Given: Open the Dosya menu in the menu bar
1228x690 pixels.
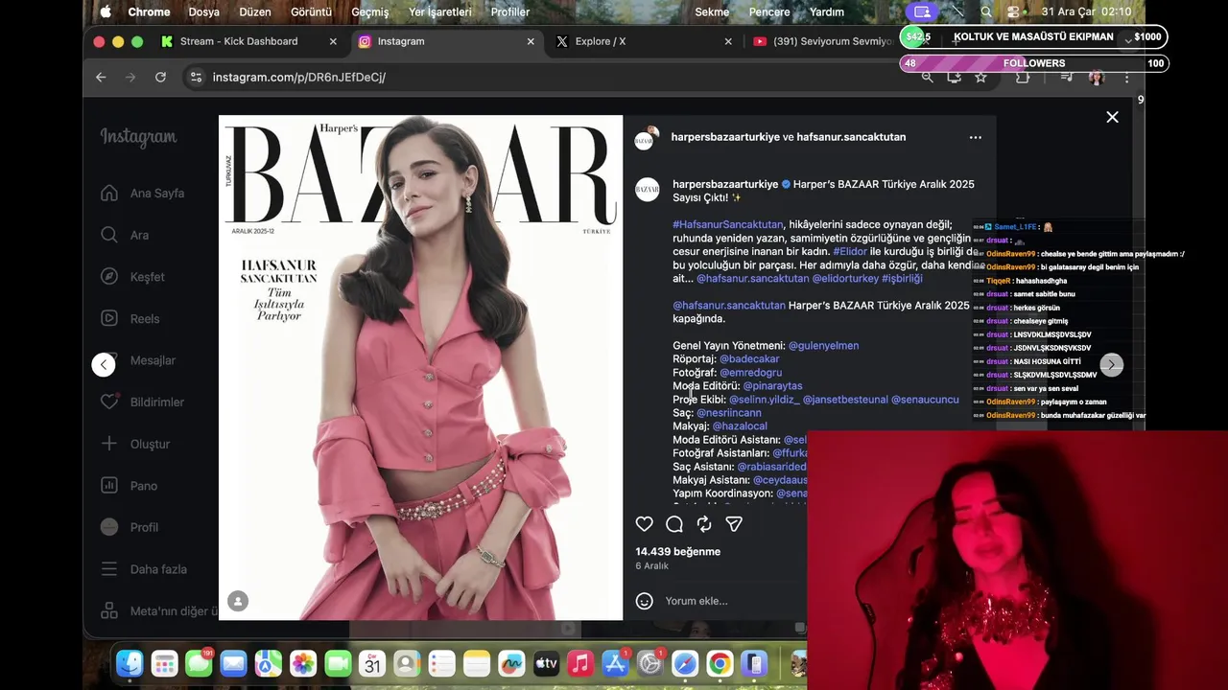Looking at the screenshot, I should pyautogui.click(x=203, y=11).
